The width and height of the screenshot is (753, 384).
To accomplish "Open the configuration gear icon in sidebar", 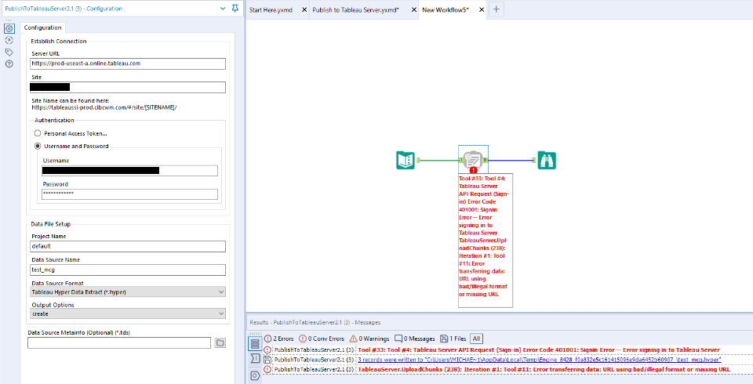I will pyautogui.click(x=9, y=29).
